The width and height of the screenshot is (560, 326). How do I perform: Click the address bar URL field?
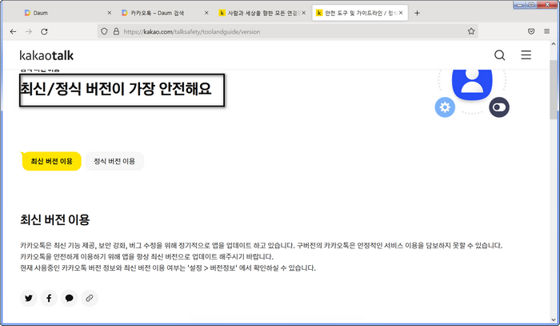[x=286, y=31]
